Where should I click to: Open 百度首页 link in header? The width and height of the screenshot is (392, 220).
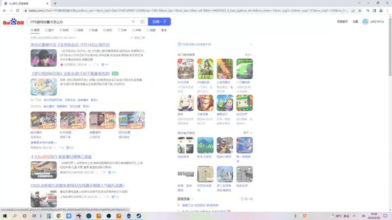[342, 22]
